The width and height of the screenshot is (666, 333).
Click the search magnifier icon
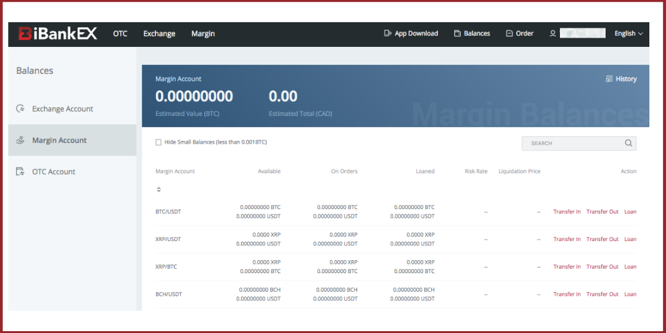click(628, 143)
